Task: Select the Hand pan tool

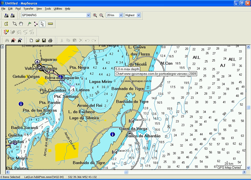Action: tap(22, 24)
